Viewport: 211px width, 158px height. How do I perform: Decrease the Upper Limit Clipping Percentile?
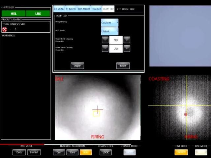click(x=105, y=40)
